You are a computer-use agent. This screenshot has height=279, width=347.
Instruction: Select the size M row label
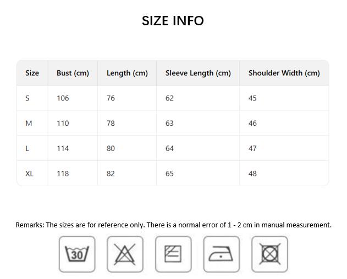29,124
